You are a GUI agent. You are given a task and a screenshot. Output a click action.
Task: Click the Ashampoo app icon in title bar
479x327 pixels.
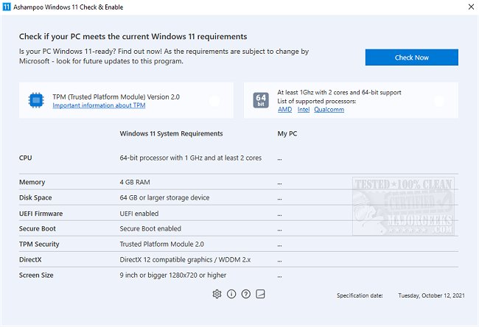[7, 7]
